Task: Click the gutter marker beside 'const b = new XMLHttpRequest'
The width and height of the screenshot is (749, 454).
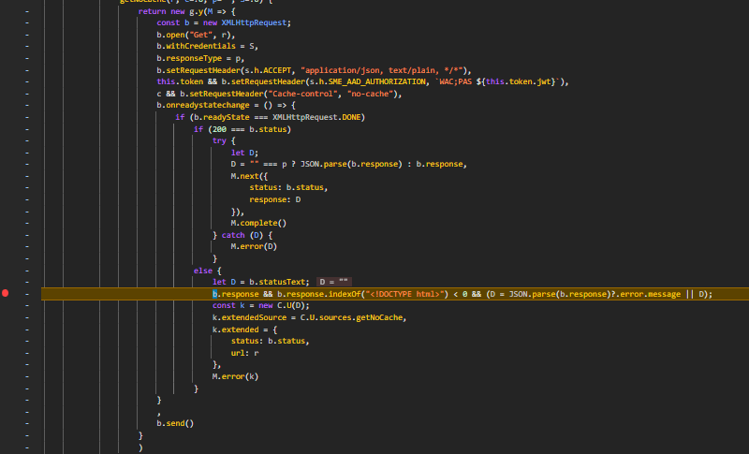Action: pos(27,22)
